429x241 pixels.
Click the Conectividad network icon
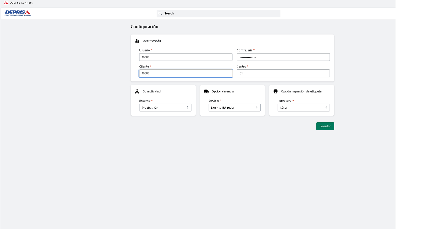coord(137,91)
